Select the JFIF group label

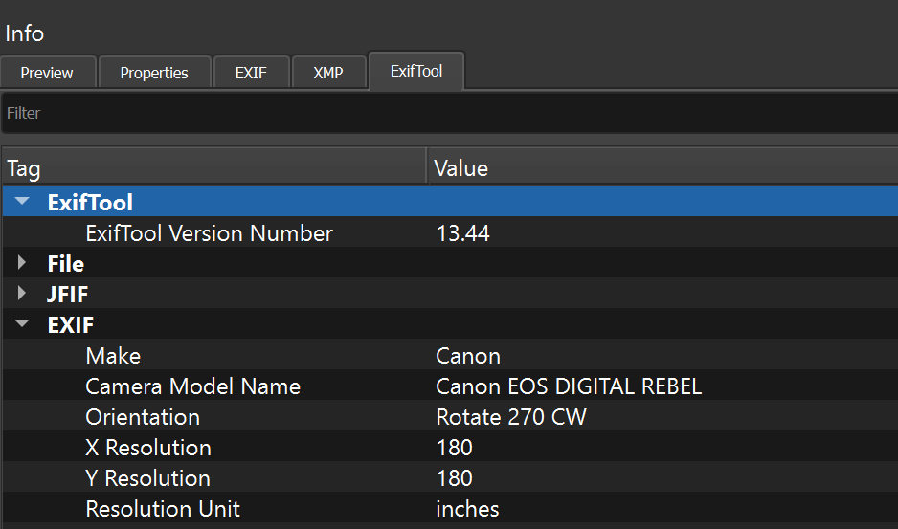(x=68, y=295)
